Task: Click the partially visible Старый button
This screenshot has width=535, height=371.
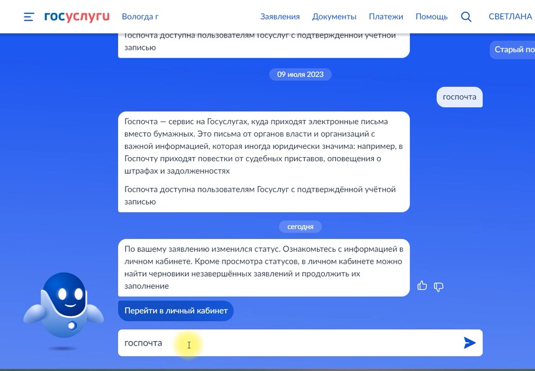Action: pyautogui.click(x=513, y=49)
